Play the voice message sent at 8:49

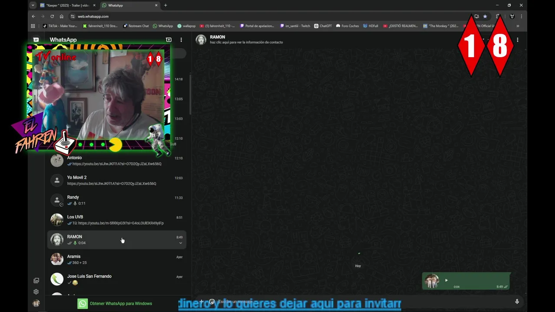tap(446, 280)
